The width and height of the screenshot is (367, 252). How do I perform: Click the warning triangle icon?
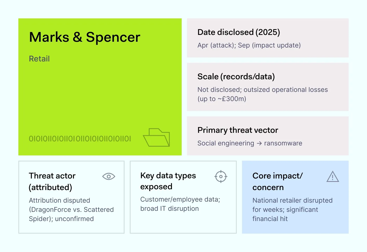coord(333,177)
